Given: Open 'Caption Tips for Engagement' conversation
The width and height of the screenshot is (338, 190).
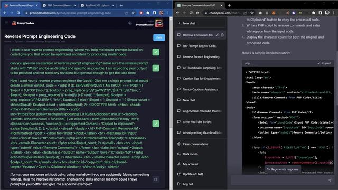Looking at the screenshot, I should 201,79.
